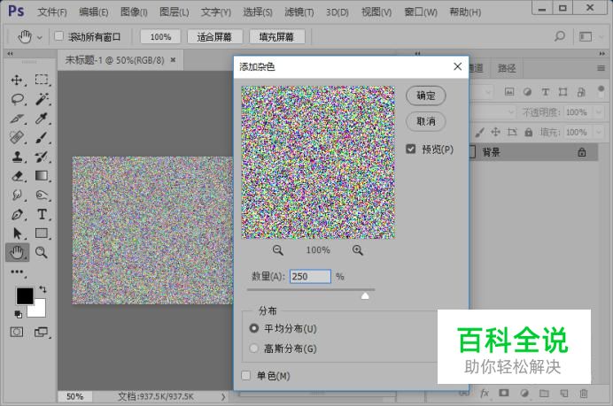Set zoom to 100% button
613x406 pixels.
pyautogui.click(x=160, y=37)
